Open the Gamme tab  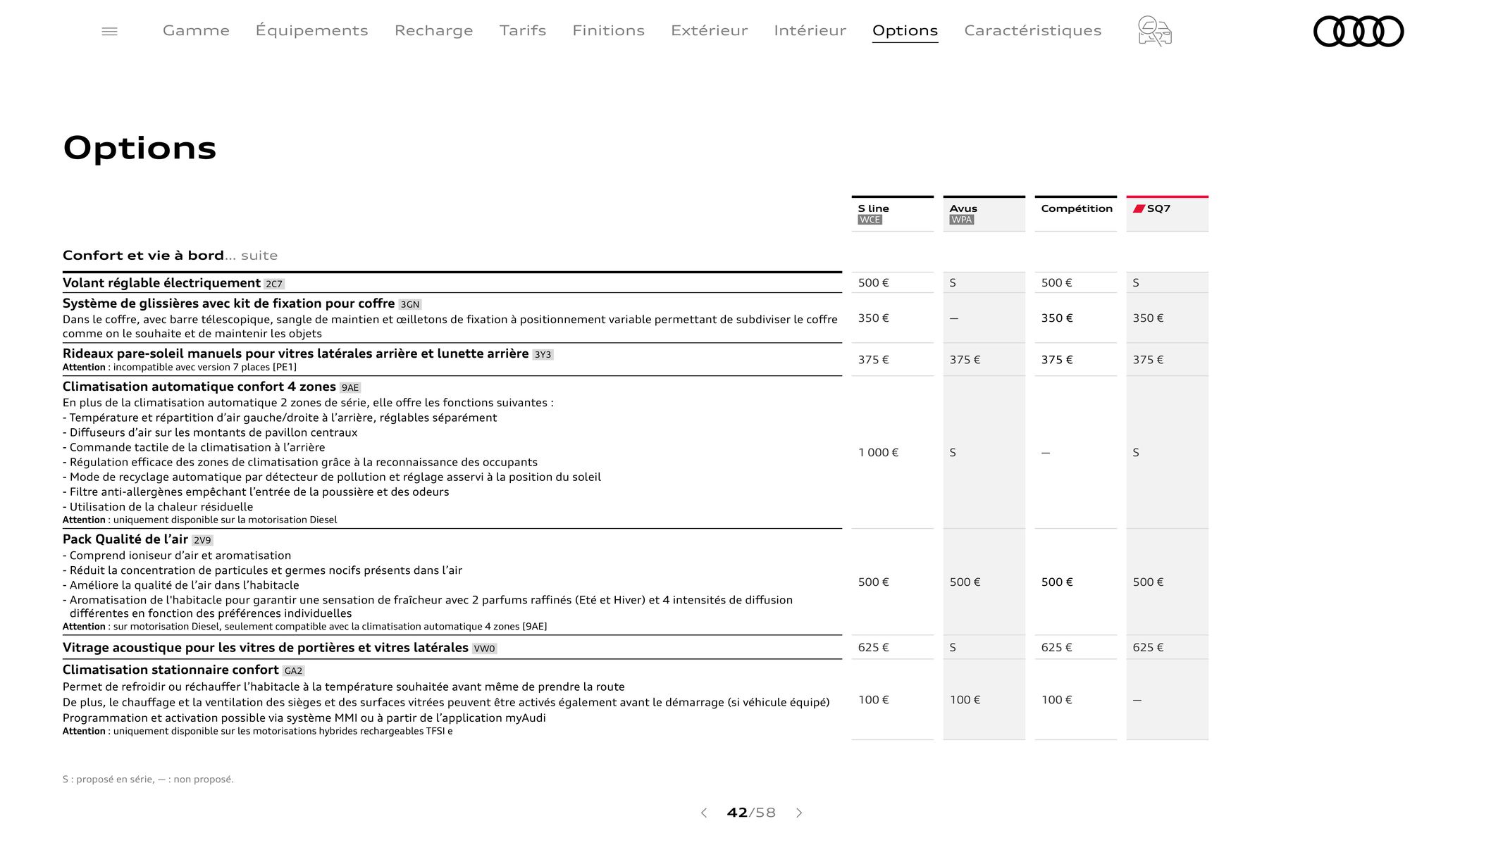click(196, 30)
